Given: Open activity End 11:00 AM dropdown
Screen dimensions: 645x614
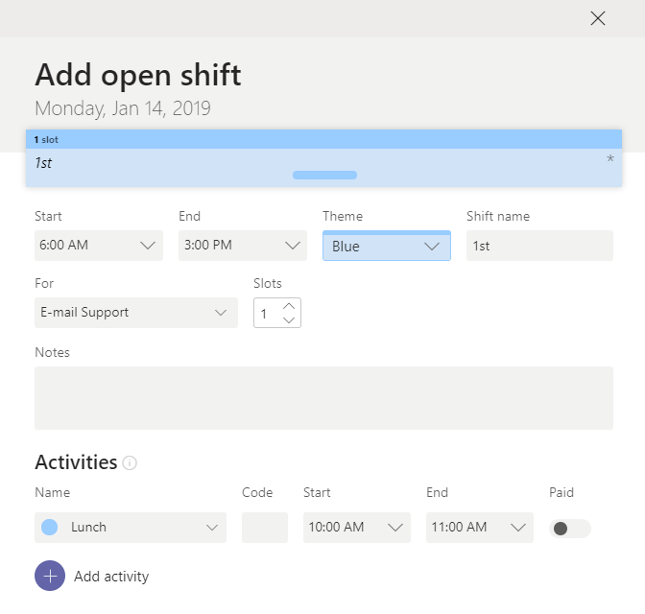Looking at the screenshot, I should pyautogui.click(x=479, y=528).
